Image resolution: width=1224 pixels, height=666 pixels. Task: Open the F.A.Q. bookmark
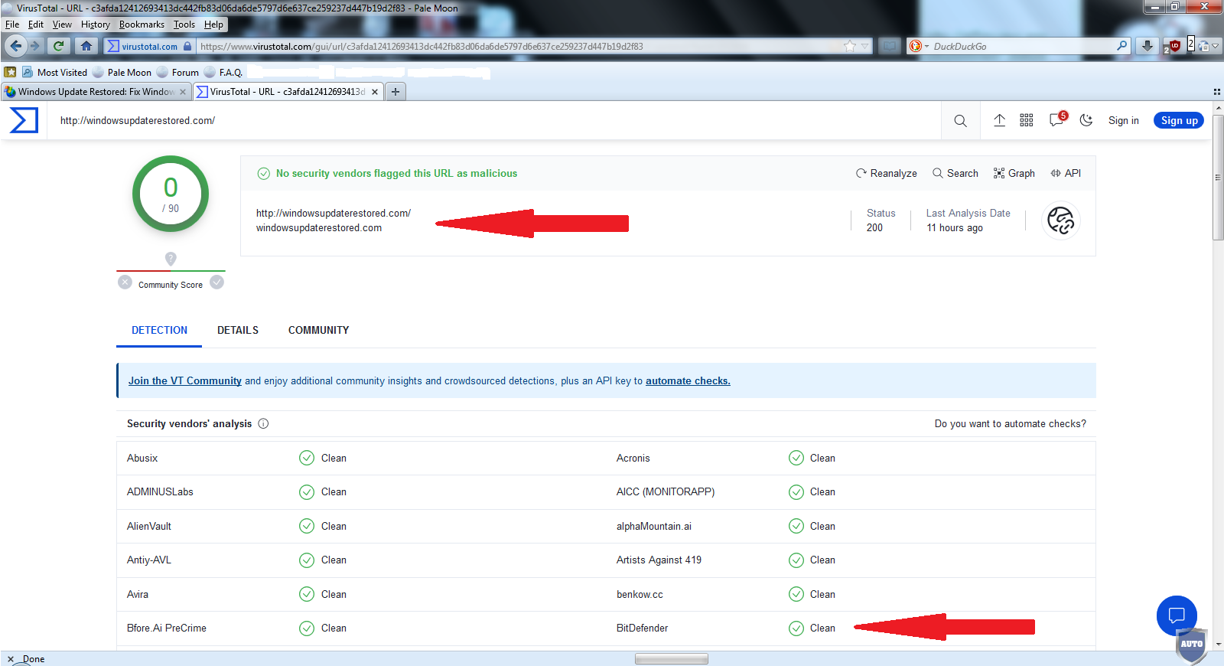coord(223,72)
